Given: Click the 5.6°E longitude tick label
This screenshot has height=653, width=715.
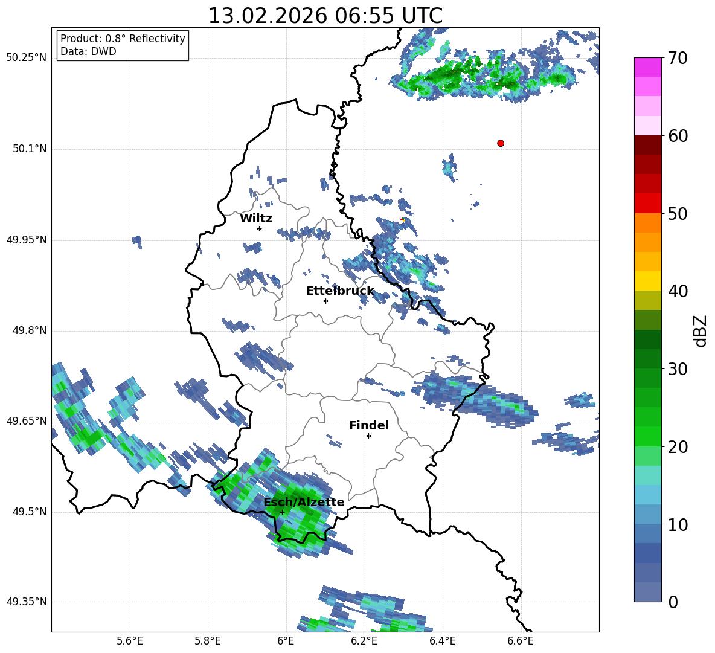Looking at the screenshot, I should tap(130, 642).
